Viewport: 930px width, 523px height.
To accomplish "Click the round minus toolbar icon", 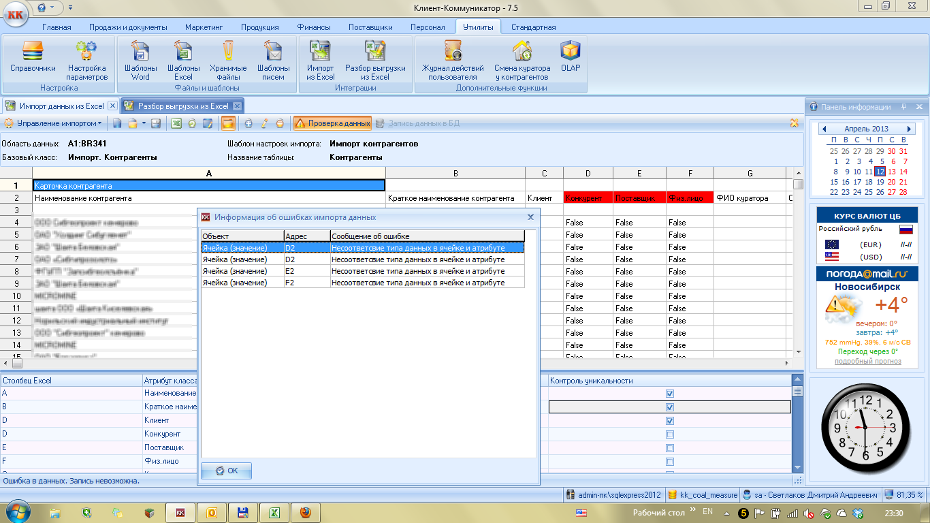I will point(280,123).
